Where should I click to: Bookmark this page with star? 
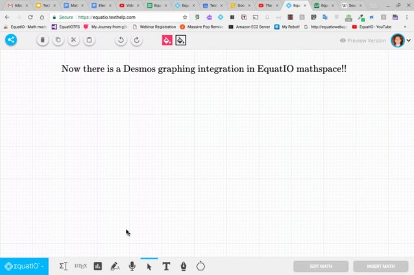185,17
